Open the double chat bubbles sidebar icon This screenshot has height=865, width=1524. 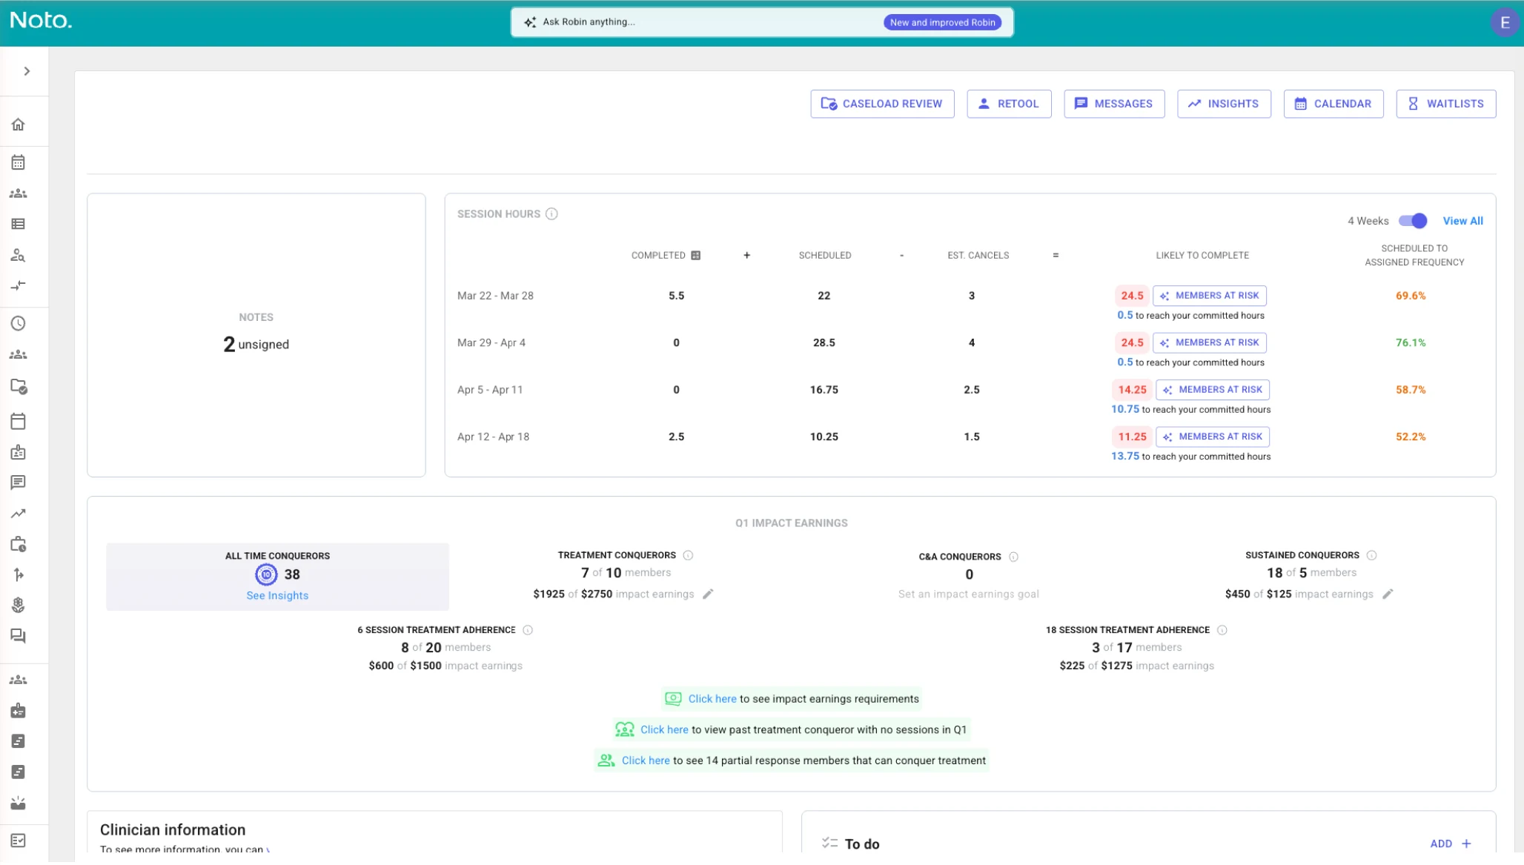(19, 636)
